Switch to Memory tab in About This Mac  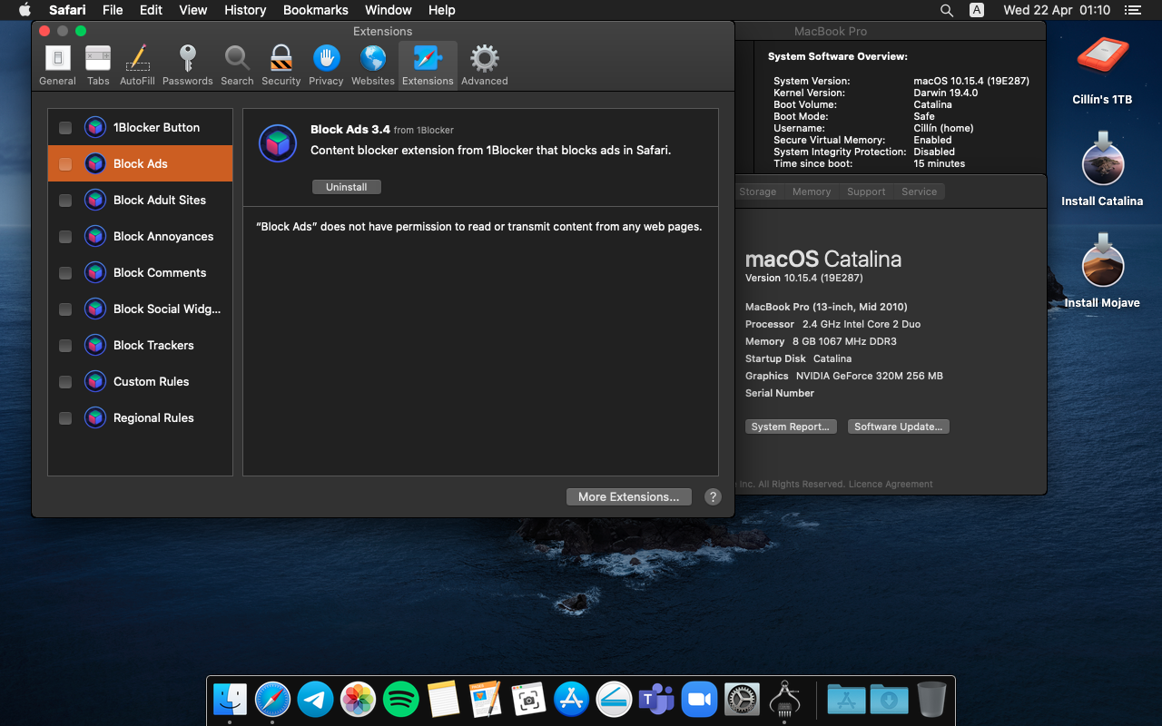812,191
